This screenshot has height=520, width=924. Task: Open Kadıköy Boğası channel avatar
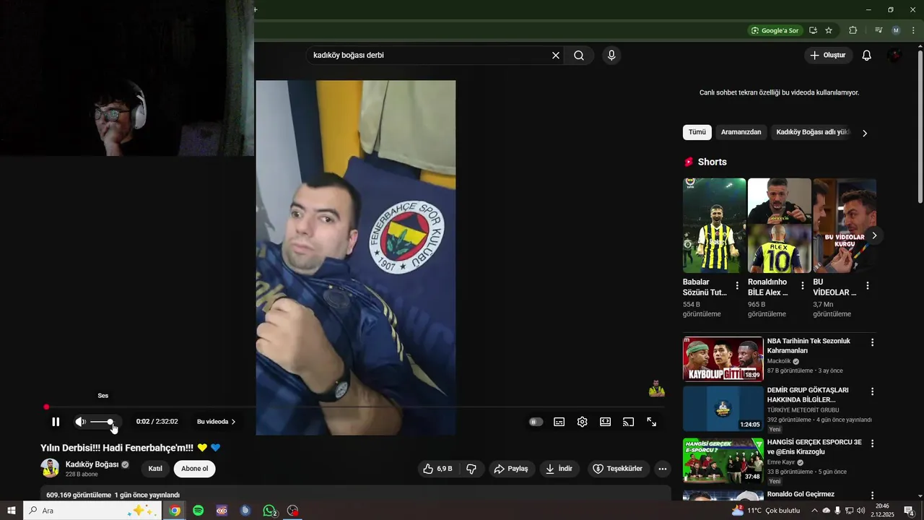(50, 468)
